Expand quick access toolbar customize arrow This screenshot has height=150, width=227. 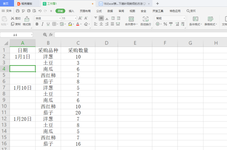tap(51, 11)
